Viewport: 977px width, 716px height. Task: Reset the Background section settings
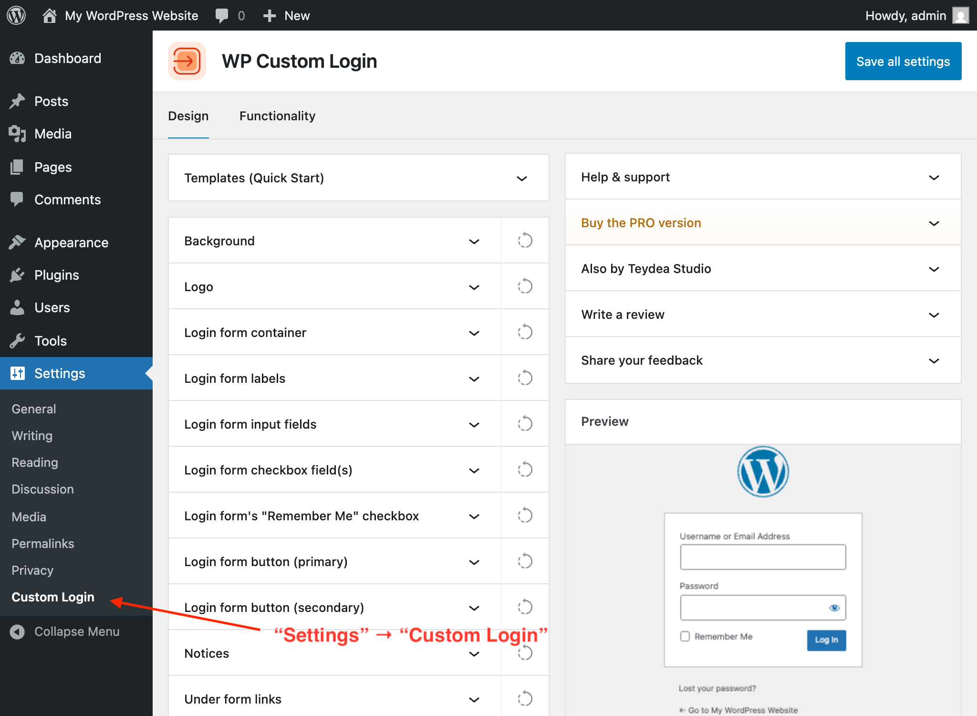coord(525,240)
